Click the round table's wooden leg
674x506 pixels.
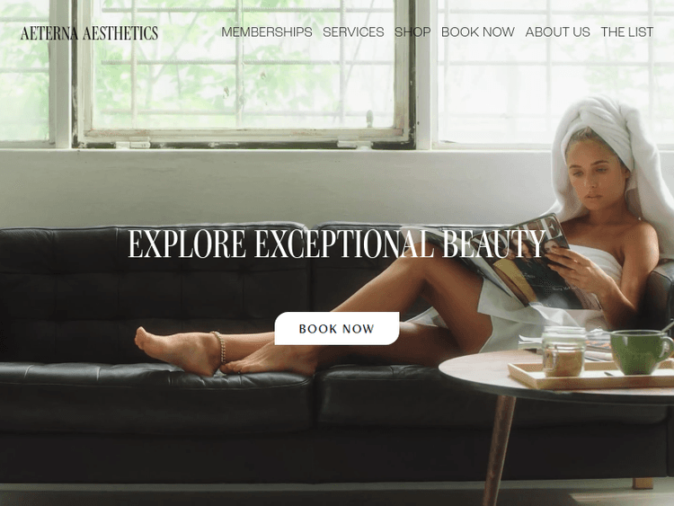[x=500, y=449]
